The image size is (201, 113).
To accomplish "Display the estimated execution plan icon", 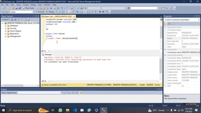I will coord(63,12).
